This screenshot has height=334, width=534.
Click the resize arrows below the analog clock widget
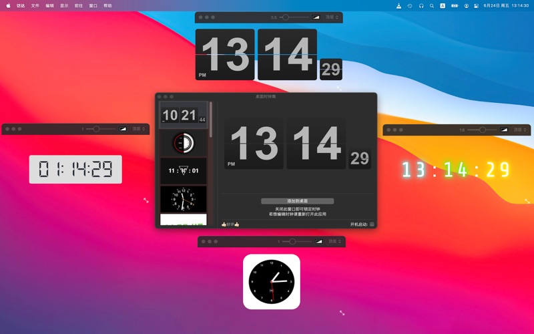[342, 313]
